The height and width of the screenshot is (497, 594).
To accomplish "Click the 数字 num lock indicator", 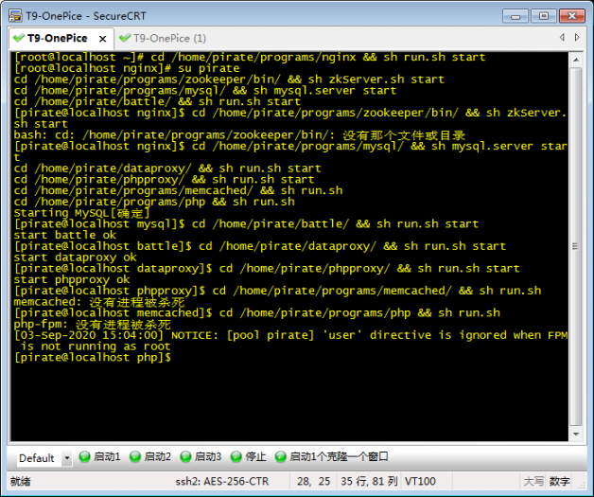I will coord(560,482).
